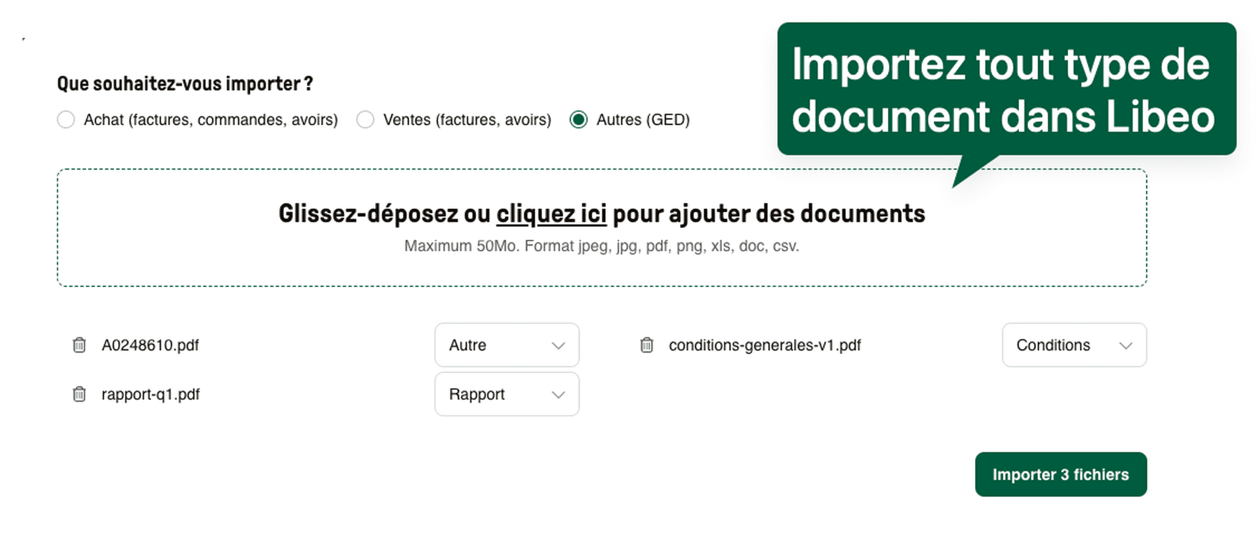Viewport: 1259px width, 538px height.
Task: Click the Importer 3 fichiers button
Action: tap(1061, 474)
